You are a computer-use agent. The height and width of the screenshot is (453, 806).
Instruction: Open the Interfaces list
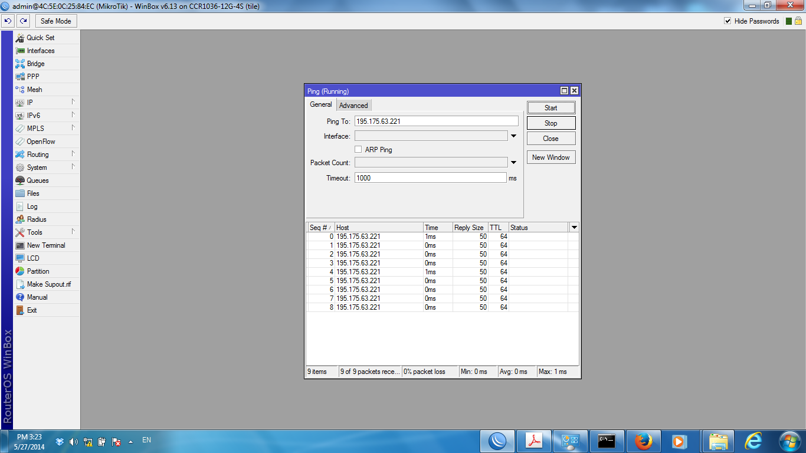[x=46, y=51]
